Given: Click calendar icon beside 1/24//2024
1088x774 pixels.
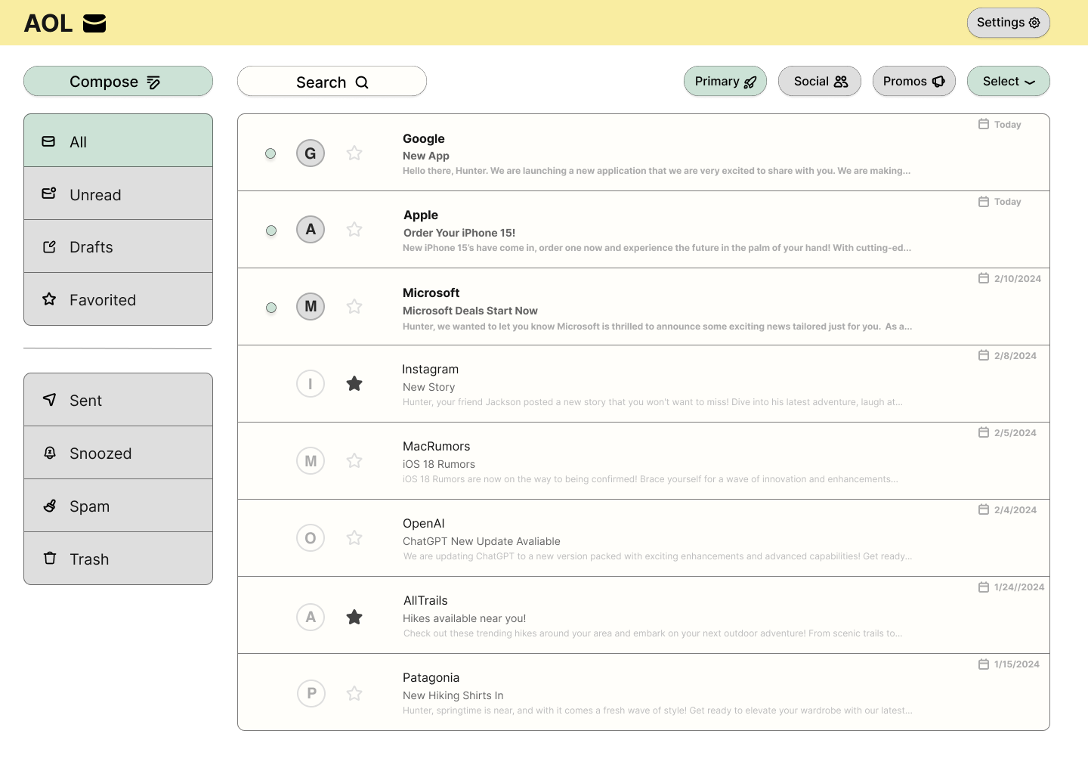Looking at the screenshot, I should click(984, 587).
